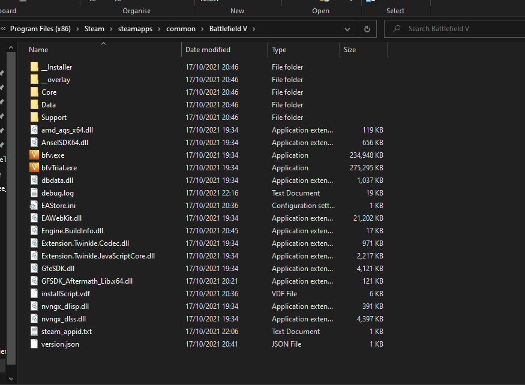Select the dbdata.dll file icon
Image resolution: width=525 pixels, height=385 pixels.
point(34,181)
